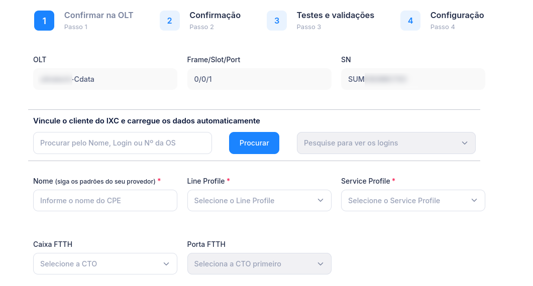The width and height of the screenshot is (533, 286).
Task: Click the SN serial number field
Action: pyautogui.click(x=413, y=79)
